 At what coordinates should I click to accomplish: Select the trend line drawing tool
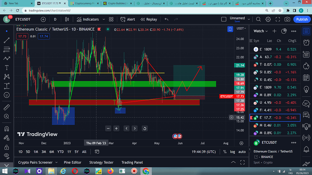click(7, 40)
